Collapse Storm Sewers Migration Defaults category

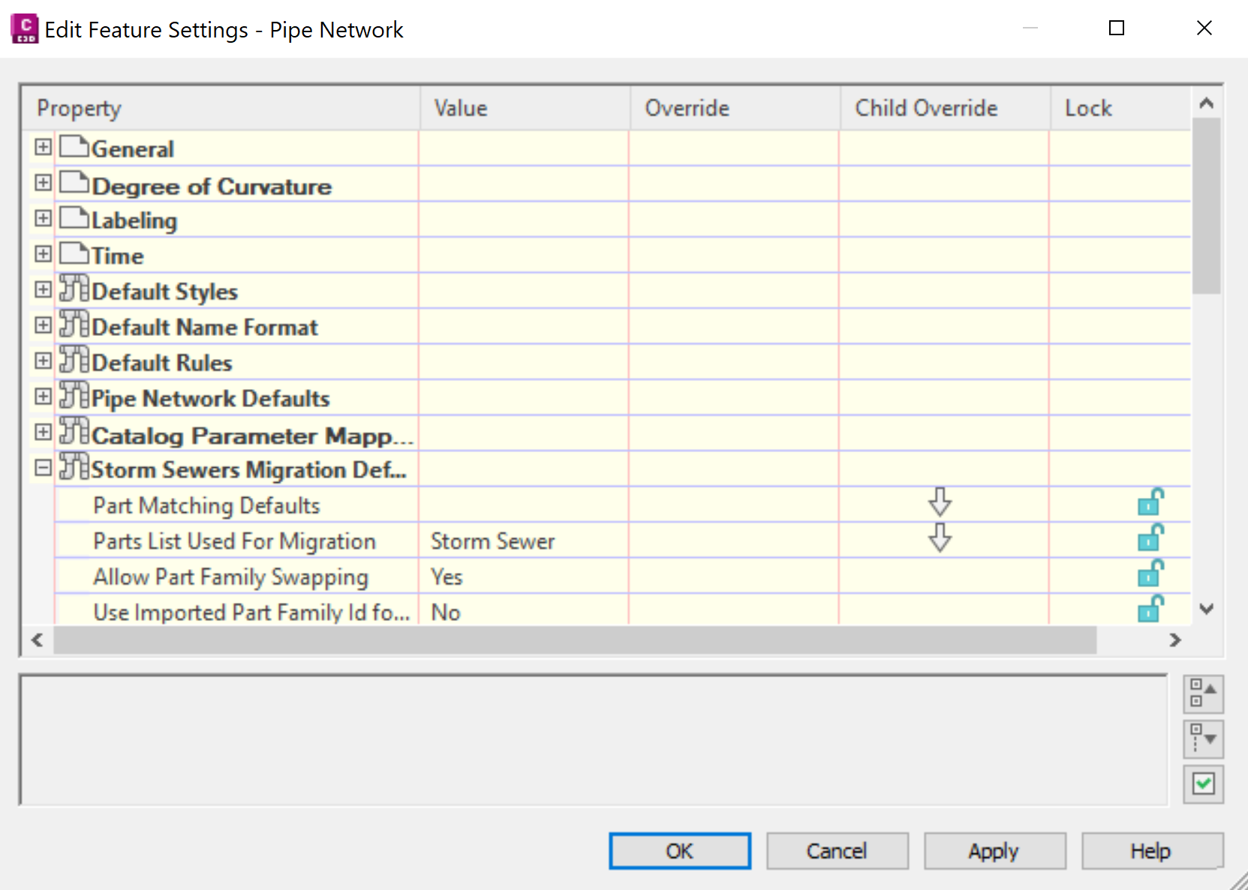(43, 468)
